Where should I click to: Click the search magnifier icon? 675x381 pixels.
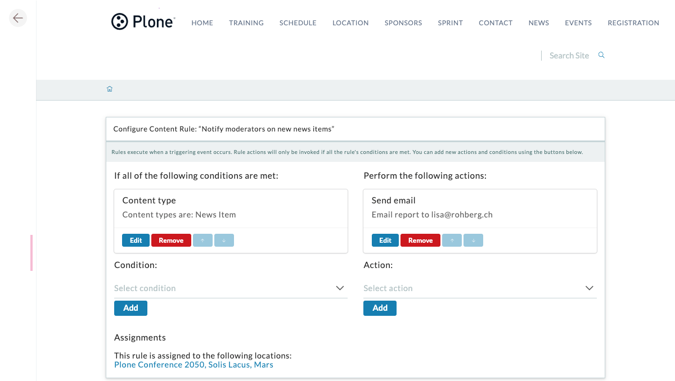click(601, 55)
